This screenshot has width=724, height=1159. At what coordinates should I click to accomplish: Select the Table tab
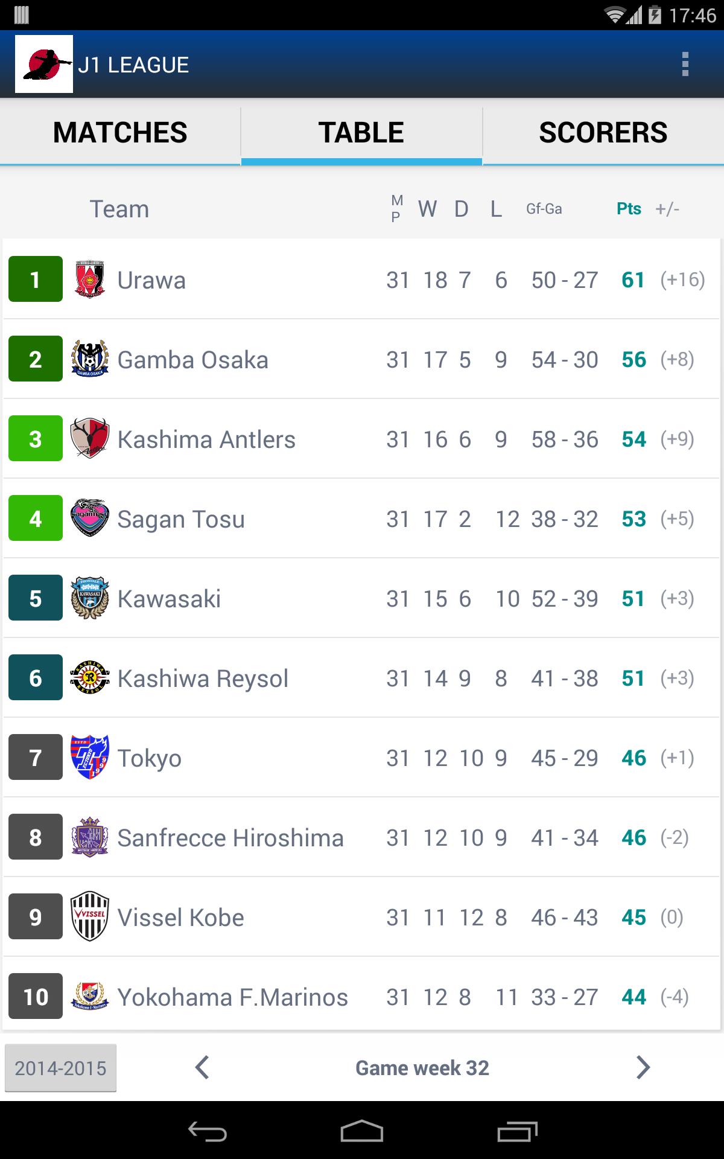tap(361, 133)
